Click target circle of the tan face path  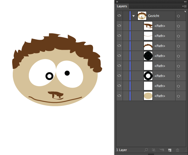click(x=178, y=96)
